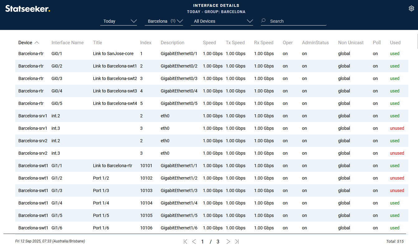Edit the current page number field
The image size is (418, 249).
(203, 242)
